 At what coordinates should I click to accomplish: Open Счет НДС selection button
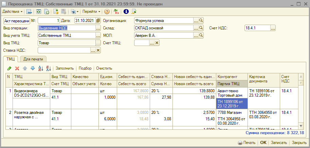click(273, 28)
